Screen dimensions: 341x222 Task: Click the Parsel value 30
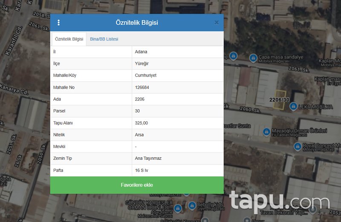point(137,111)
